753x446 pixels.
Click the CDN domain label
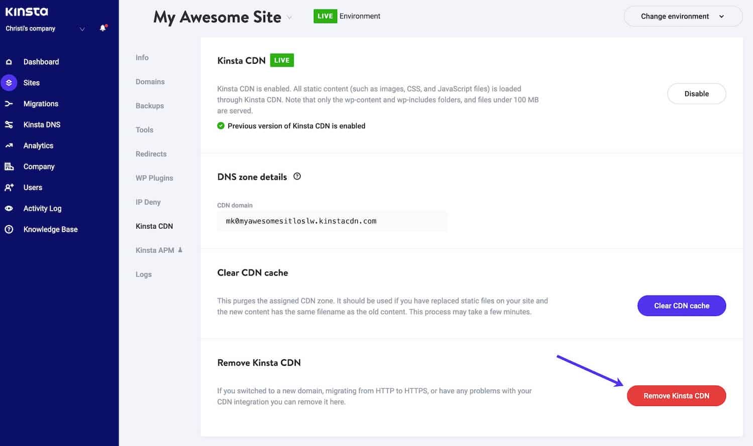point(235,205)
